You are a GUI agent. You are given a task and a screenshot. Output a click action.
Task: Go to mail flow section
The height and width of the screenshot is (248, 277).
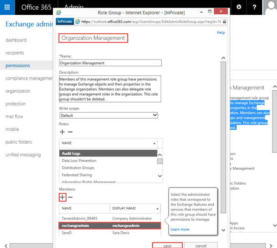(x=14, y=117)
